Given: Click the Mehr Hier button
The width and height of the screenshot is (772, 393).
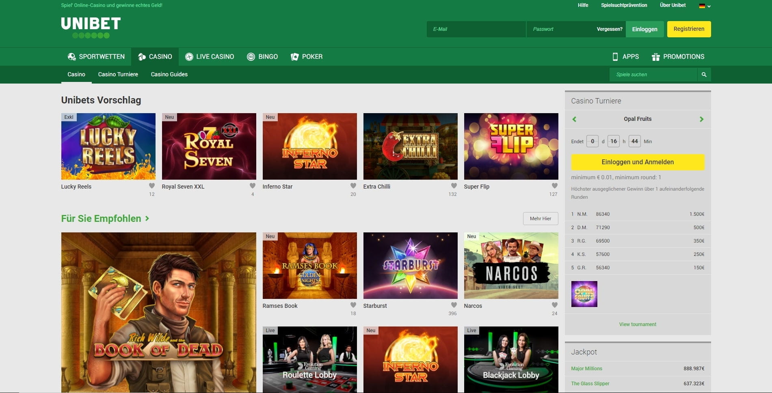Looking at the screenshot, I should click(541, 219).
